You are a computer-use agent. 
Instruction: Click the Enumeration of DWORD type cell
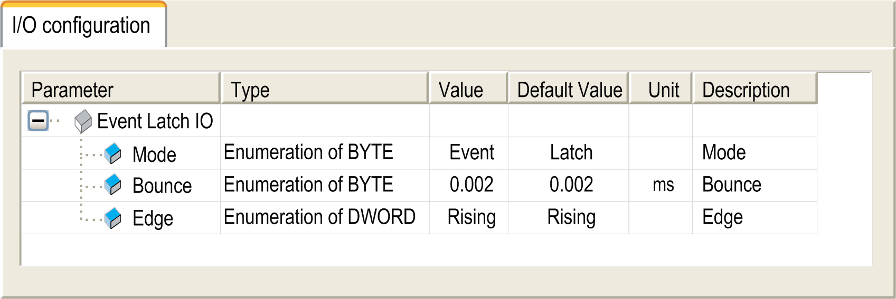click(325, 218)
